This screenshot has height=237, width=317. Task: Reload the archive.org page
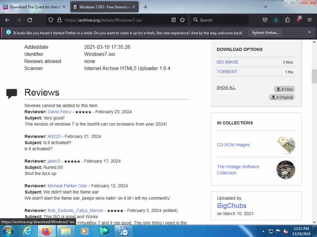(30, 20)
